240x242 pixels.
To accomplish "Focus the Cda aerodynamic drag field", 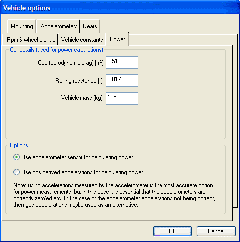I will tap(122, 62).
